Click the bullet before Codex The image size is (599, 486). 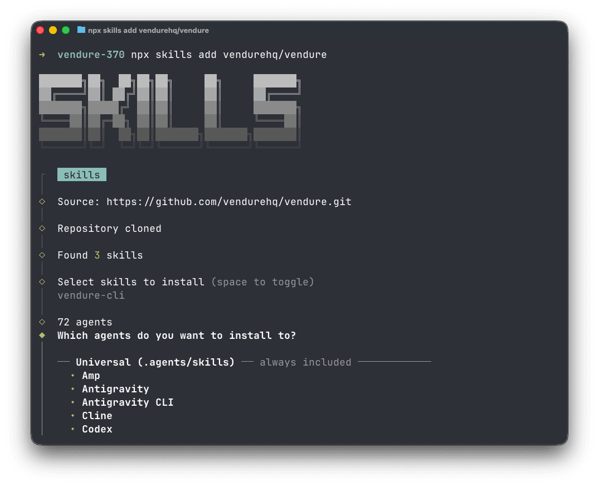tap(72, 429)
